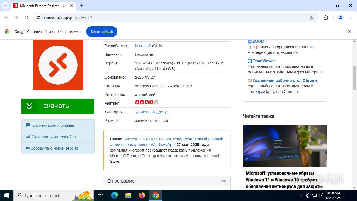Open the TeamViewer program link

tap(264, 61)
